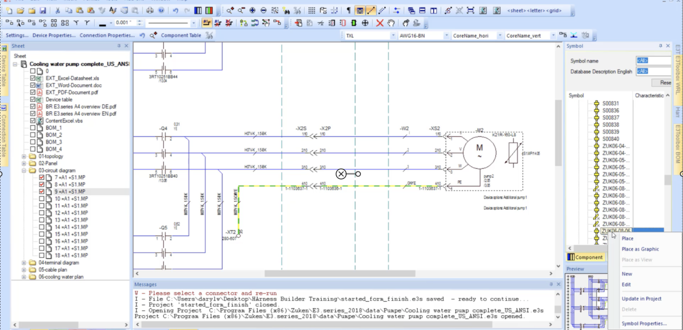This screenshot has height=330, width=683.
Task: Click the Undo arrow in top toolbar
Action: [x=176, y=10]
